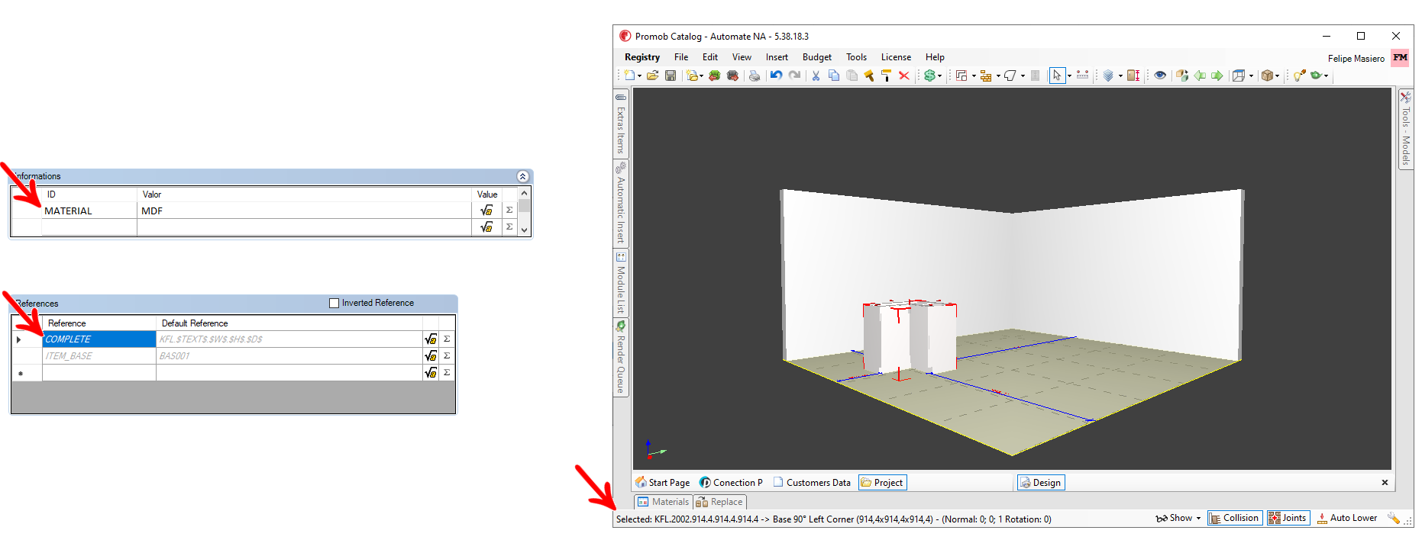This screenshot has height=540, width=1422.
Task: Click the Auto Lower button
Action: tap(1346, 518)
